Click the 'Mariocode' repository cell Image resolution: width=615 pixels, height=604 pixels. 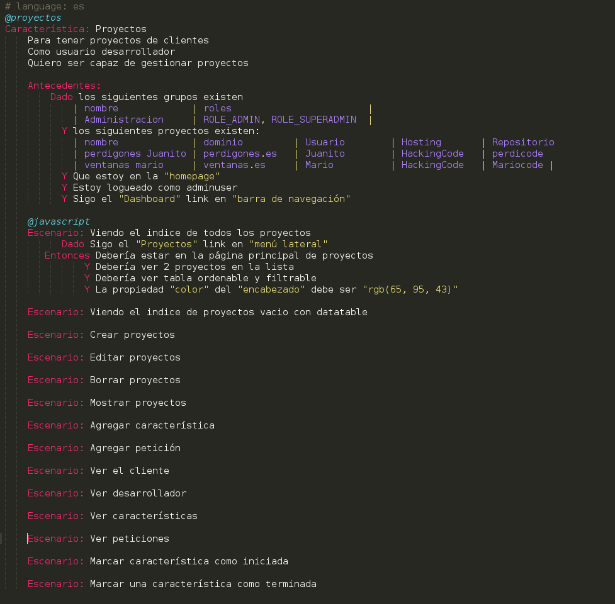click(517, 165)
